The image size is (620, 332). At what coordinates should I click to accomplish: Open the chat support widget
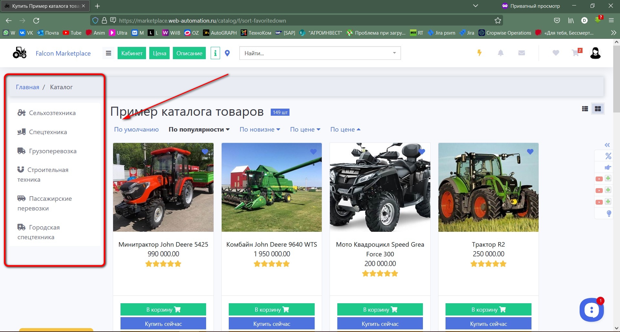[x=592, y=310]
